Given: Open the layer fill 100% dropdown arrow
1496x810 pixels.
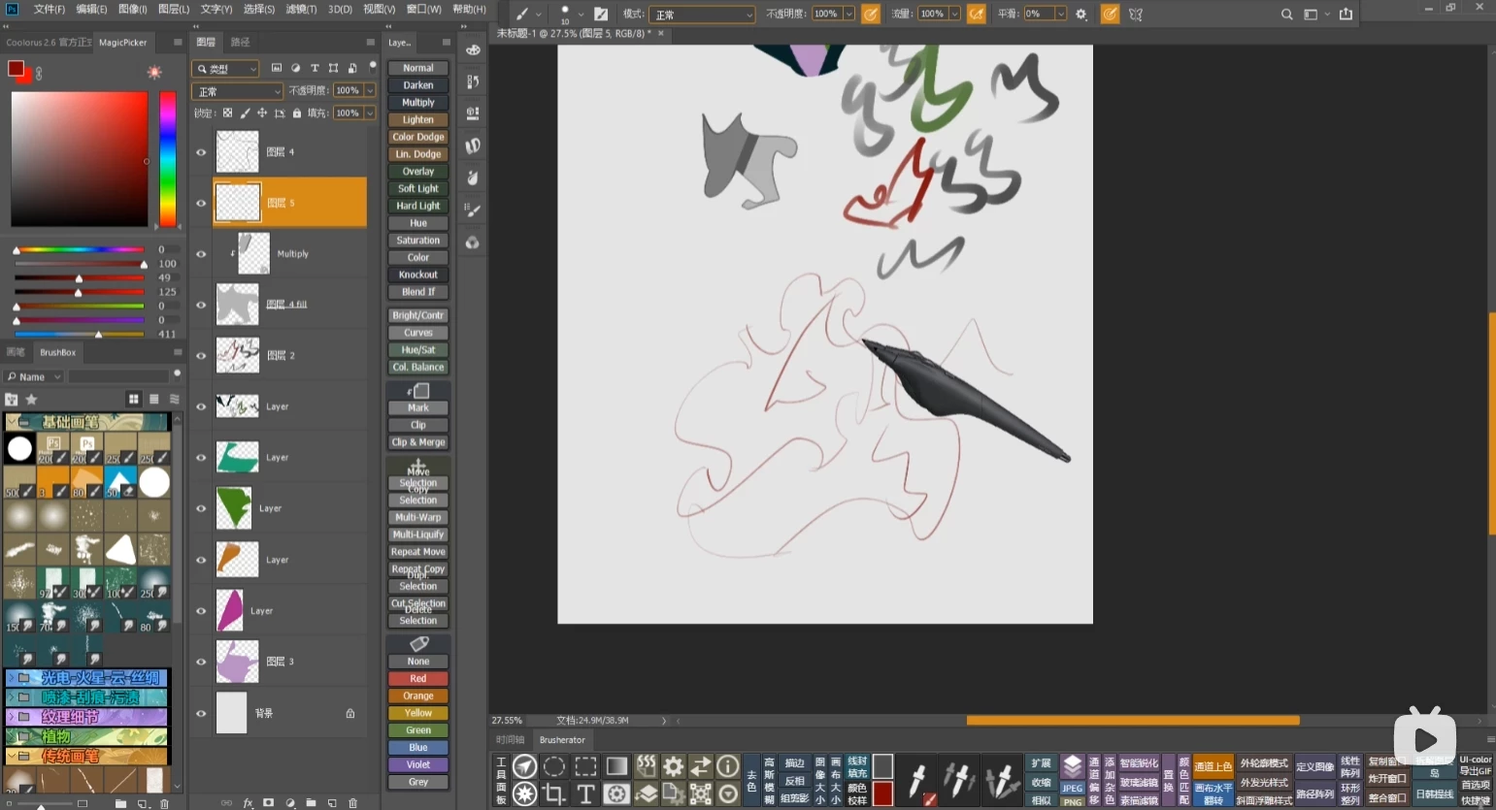Looking at the screenshot, I should click(x=370, y=113).
